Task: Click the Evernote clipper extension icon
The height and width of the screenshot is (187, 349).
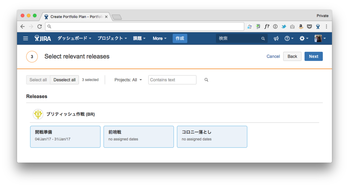Action: [x=258, y=27]
